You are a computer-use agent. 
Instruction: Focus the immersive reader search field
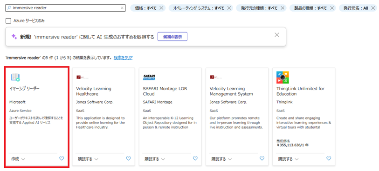[66, 8]
